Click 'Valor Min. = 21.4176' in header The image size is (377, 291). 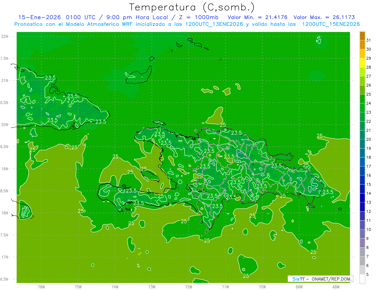point(257,17)
